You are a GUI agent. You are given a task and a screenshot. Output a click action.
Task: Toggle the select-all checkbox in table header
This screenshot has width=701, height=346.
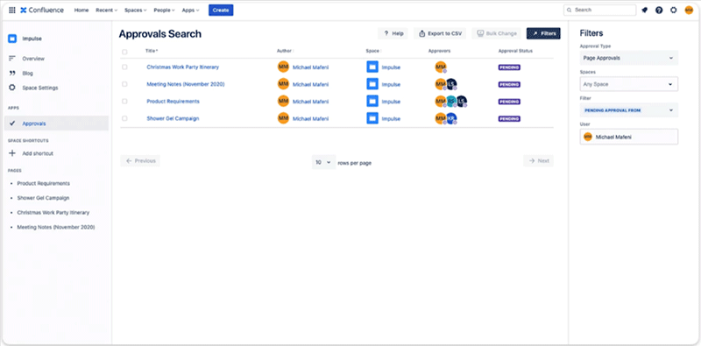124,52
